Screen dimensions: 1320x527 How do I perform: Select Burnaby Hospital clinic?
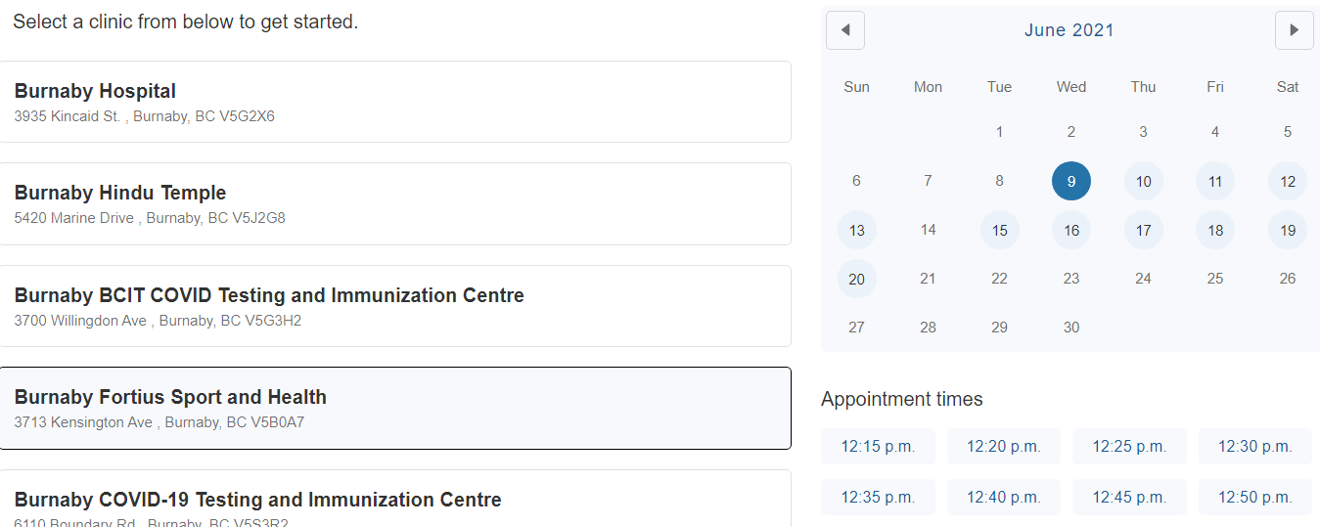394,102
